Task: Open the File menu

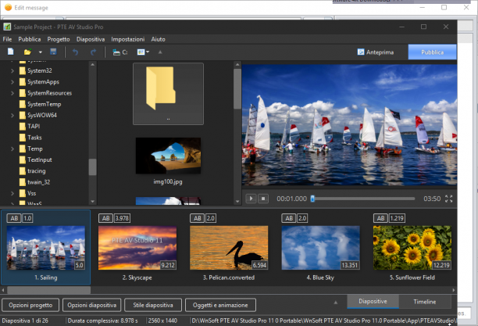Action: point(7,39)
